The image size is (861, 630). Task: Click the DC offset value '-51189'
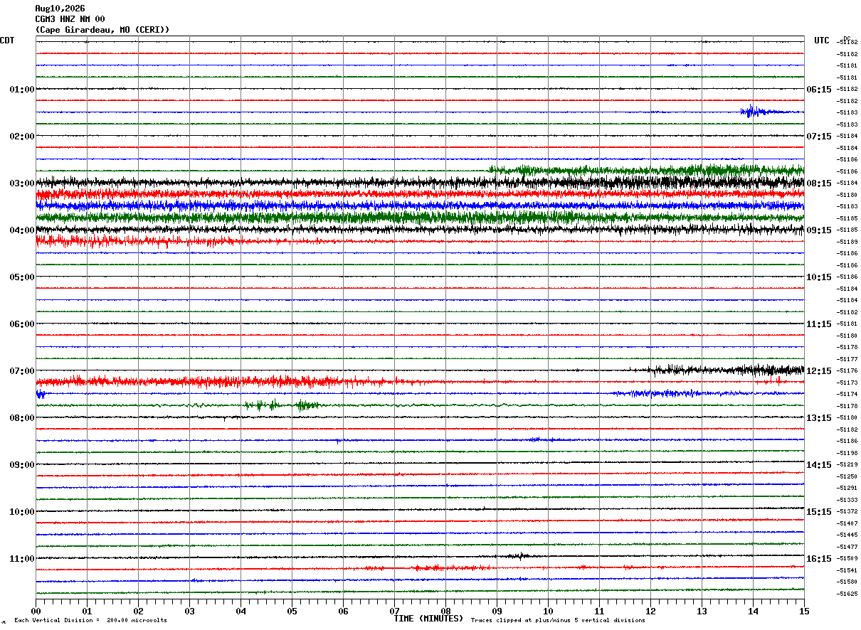click(847, 242)
